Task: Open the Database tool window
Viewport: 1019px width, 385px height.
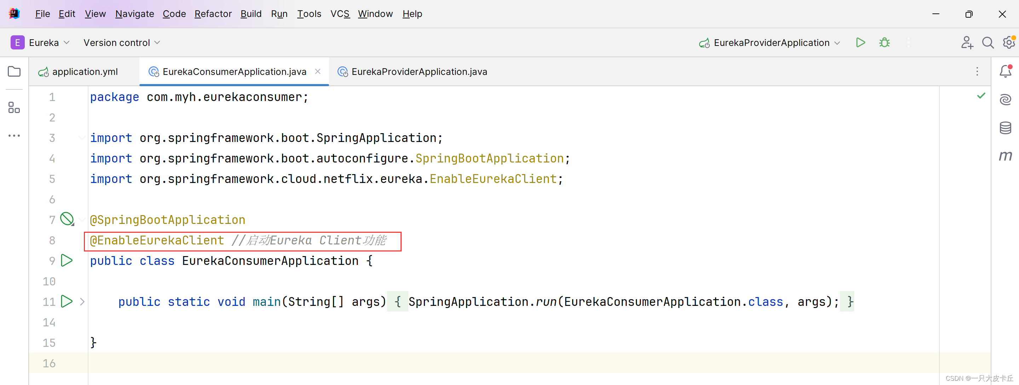Action: (x=1006, y=128)
